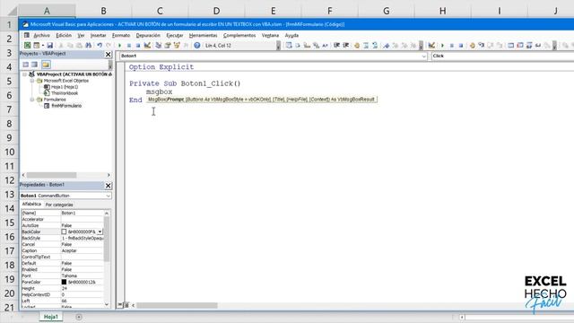The image size is (574, 323).
Task: Toggle Design Mode in the Debug toolbar
Action: pyautogui.click(x=431, y=46)
